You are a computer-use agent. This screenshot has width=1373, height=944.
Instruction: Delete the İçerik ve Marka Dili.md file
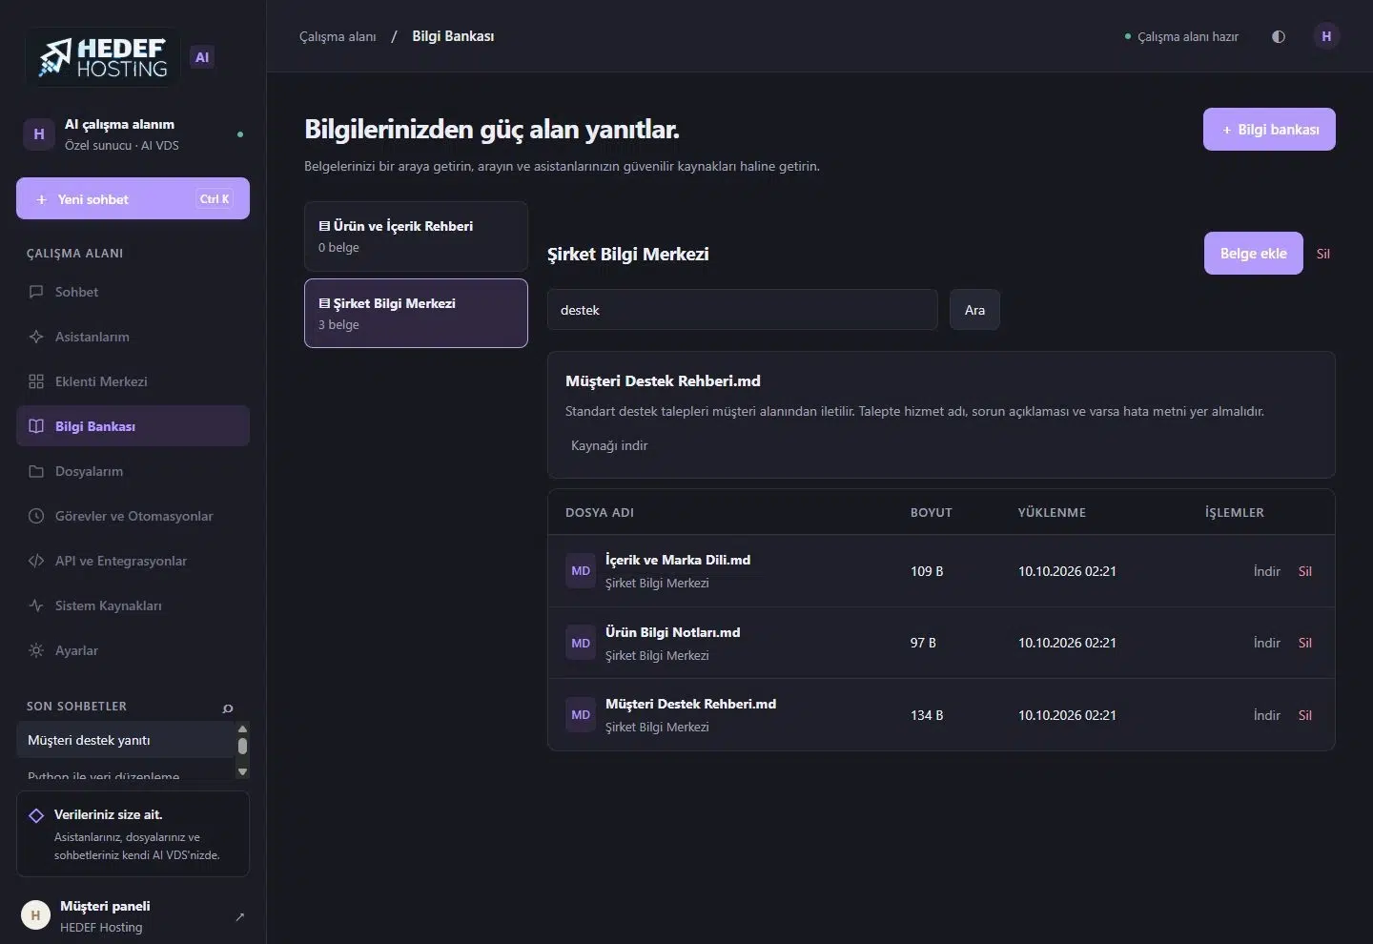[x=1305, y=571]
